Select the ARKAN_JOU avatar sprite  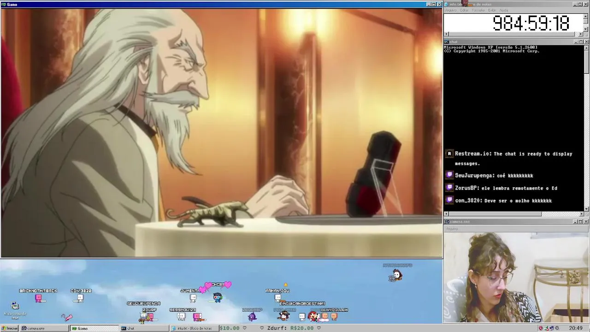(277, 298)
